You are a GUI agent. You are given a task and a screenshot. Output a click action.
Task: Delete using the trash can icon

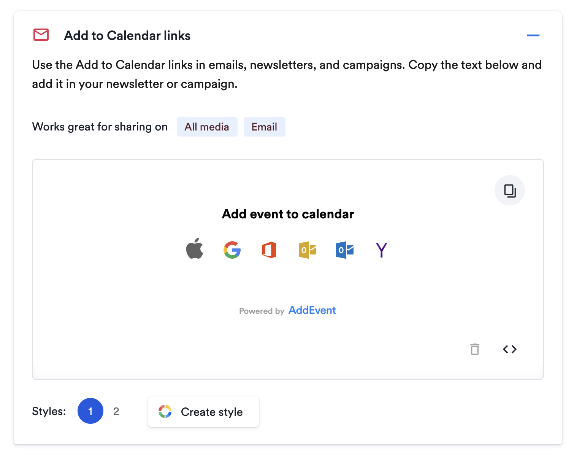click(x=475, y=349)
